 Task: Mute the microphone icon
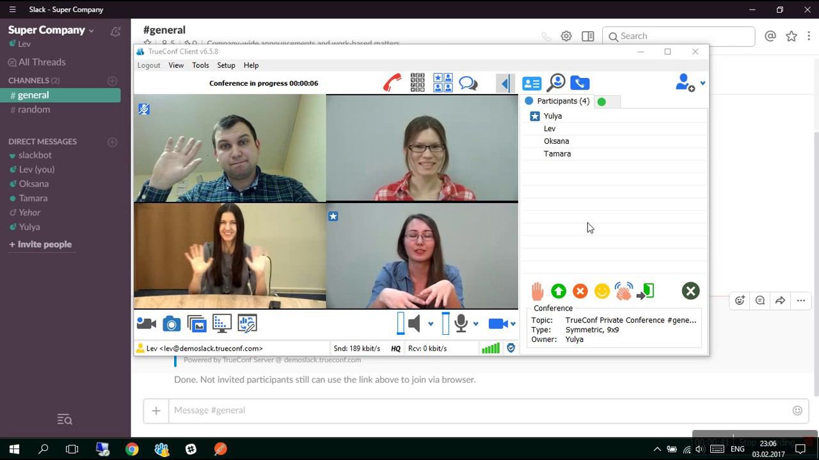click(x=461, y=324)
